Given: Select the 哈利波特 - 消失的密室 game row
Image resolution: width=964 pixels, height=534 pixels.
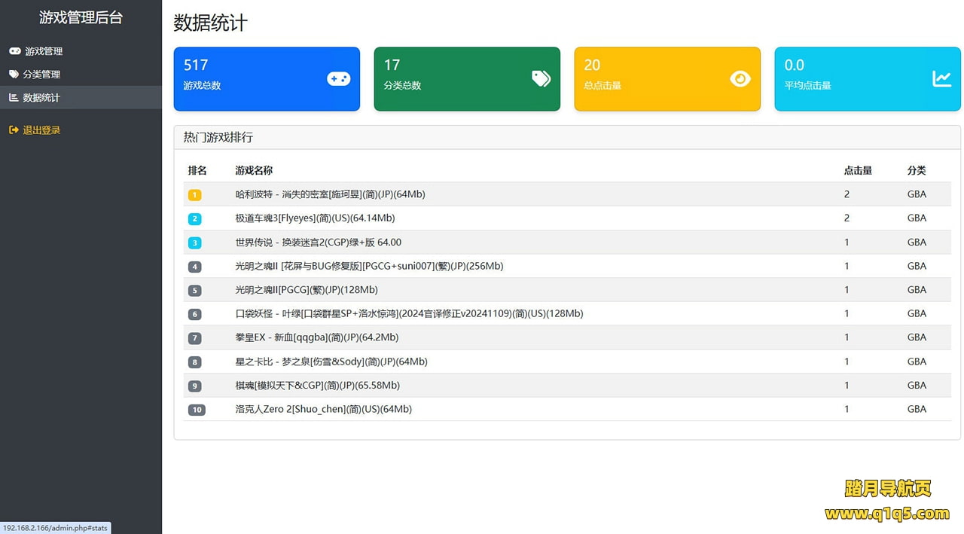Looking at the screenshot, I should coord(330,194).
